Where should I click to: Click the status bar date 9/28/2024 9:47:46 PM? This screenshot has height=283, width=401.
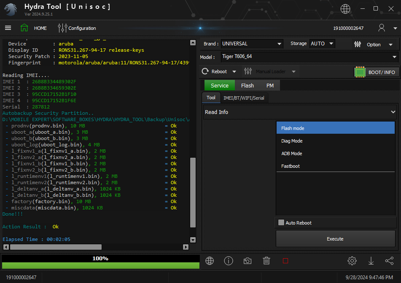click(369, 277)
